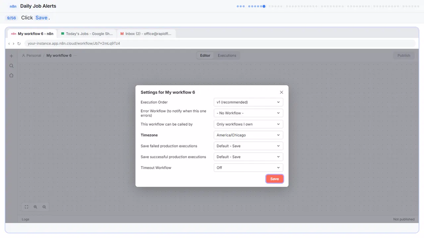
Task: Click the 'Daily Job Alerts' title
Action: (x=38, y=6)
